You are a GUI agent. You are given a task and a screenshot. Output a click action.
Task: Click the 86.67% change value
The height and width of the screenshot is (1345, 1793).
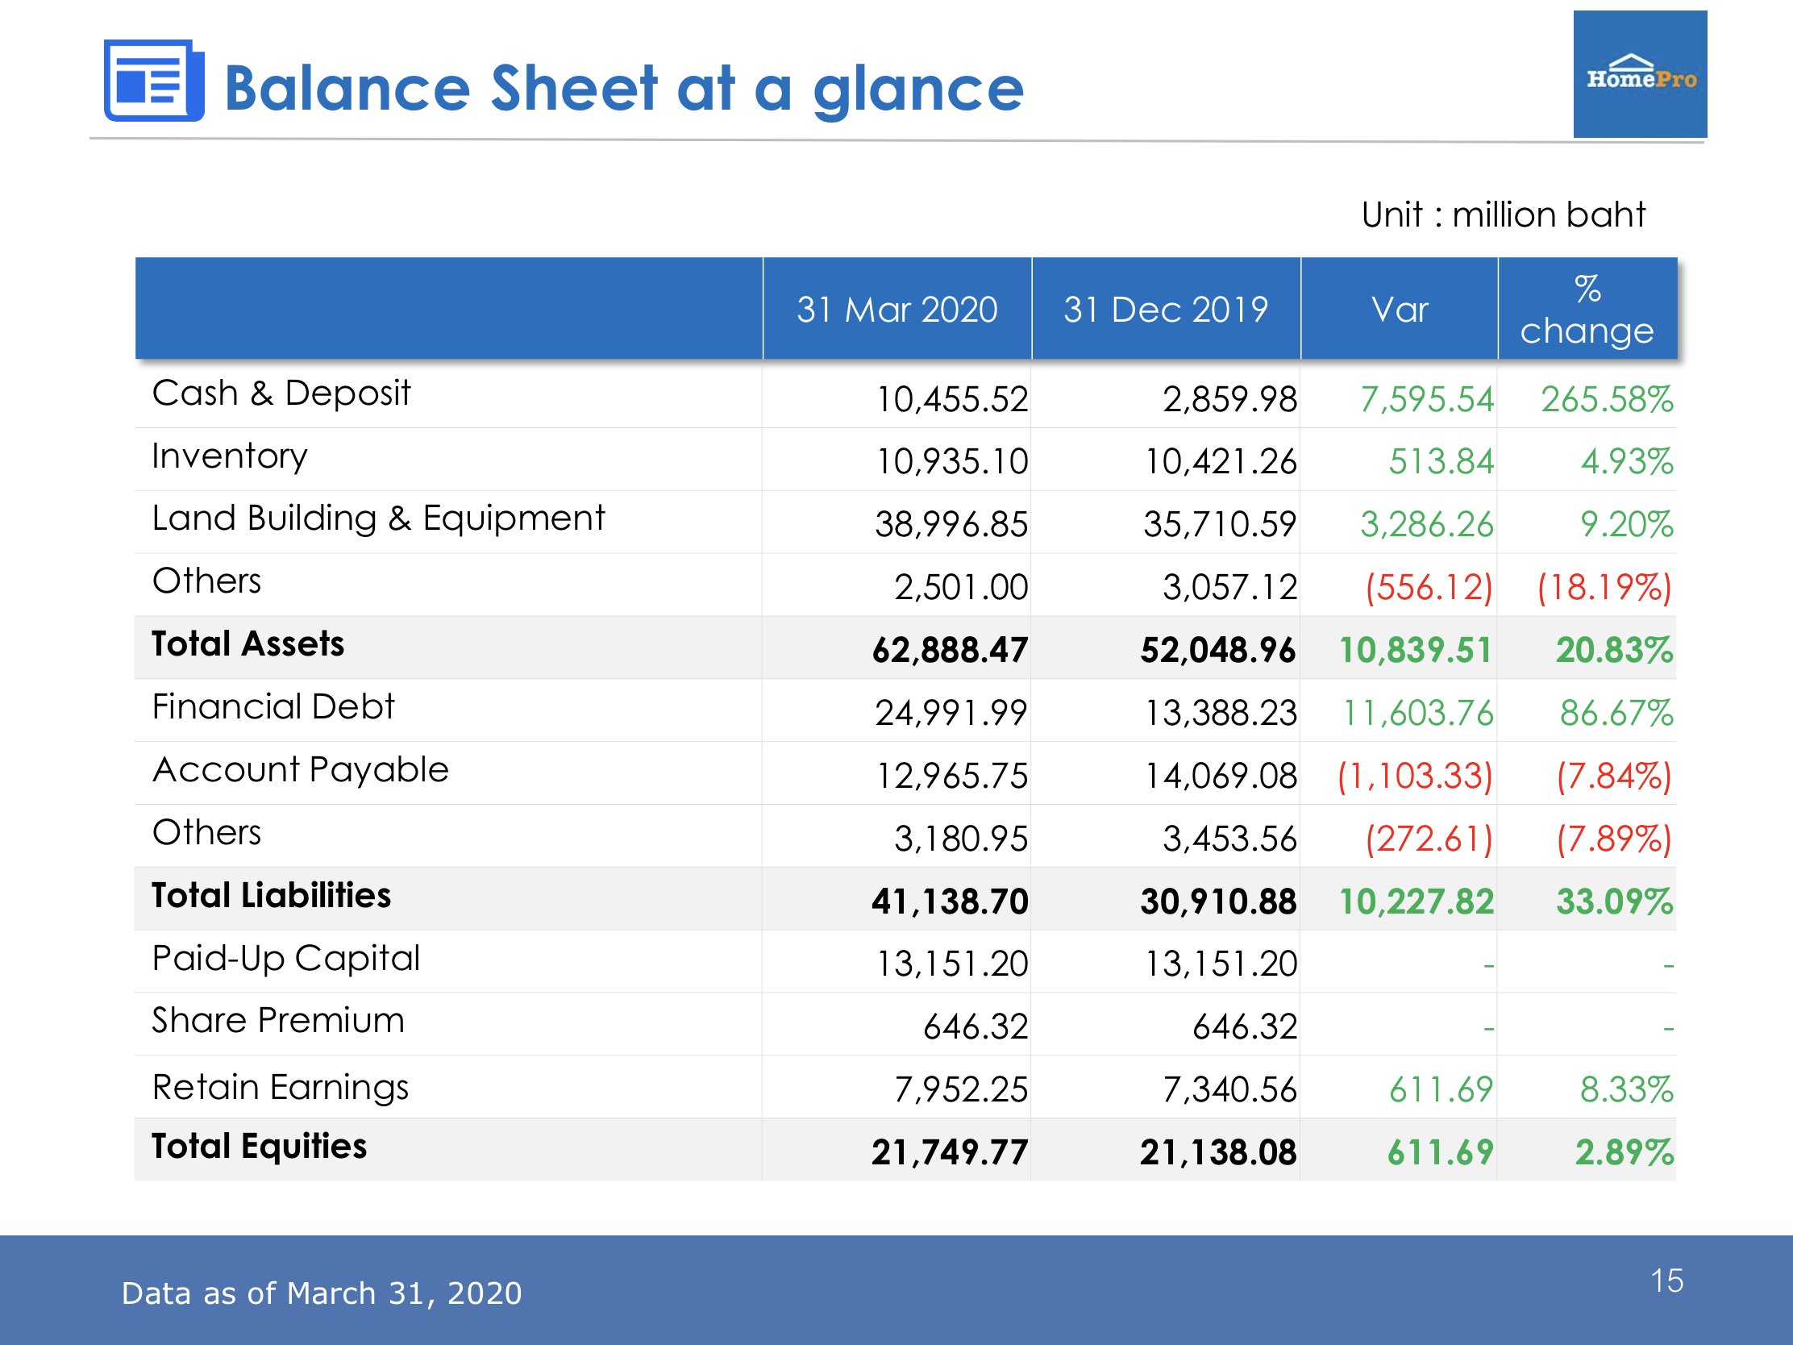tap(1616, 714)
